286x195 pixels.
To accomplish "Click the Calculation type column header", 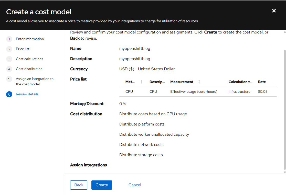I will point(240,82).
